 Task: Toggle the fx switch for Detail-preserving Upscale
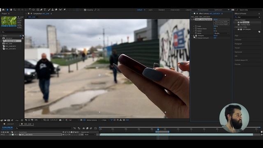(x=194, y=19)
